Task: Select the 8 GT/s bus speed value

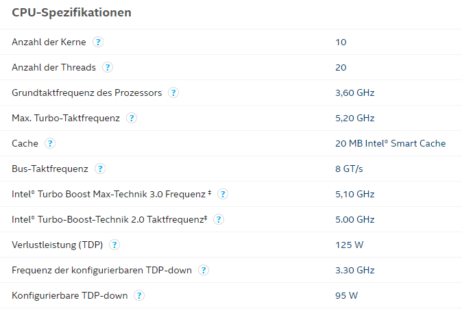Action: point(349,169)
